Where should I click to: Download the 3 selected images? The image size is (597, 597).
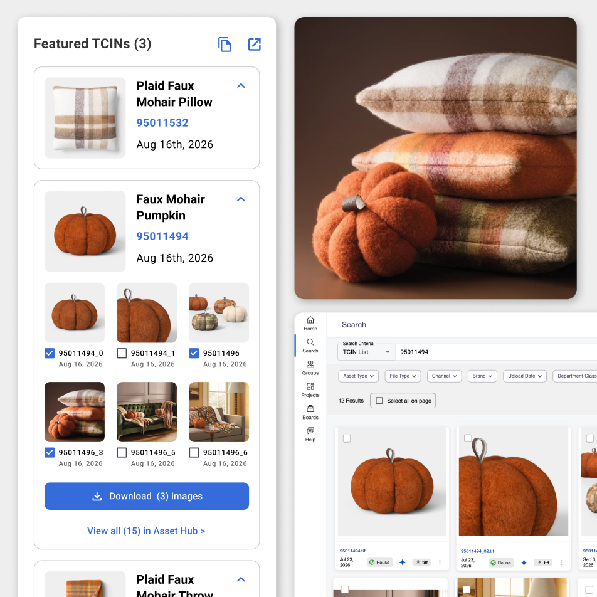pyautogui.click(x=147, y=496)
